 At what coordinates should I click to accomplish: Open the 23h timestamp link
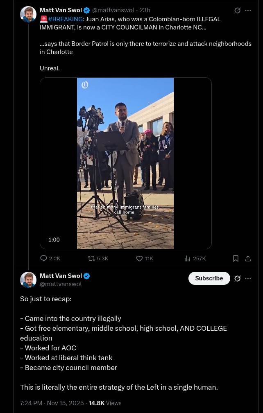tap(145, 10)
